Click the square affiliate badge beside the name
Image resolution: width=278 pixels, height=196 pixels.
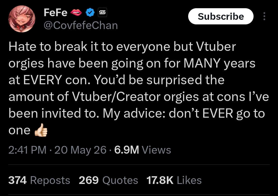(x=102, y=13)
